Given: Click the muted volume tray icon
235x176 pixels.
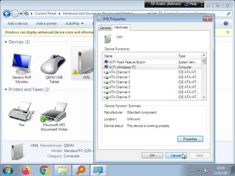Looking at the screenshot, I should coord(207,170).
